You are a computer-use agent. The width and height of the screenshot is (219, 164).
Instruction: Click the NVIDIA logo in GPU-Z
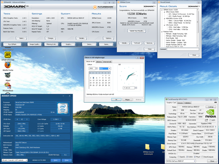210,113
